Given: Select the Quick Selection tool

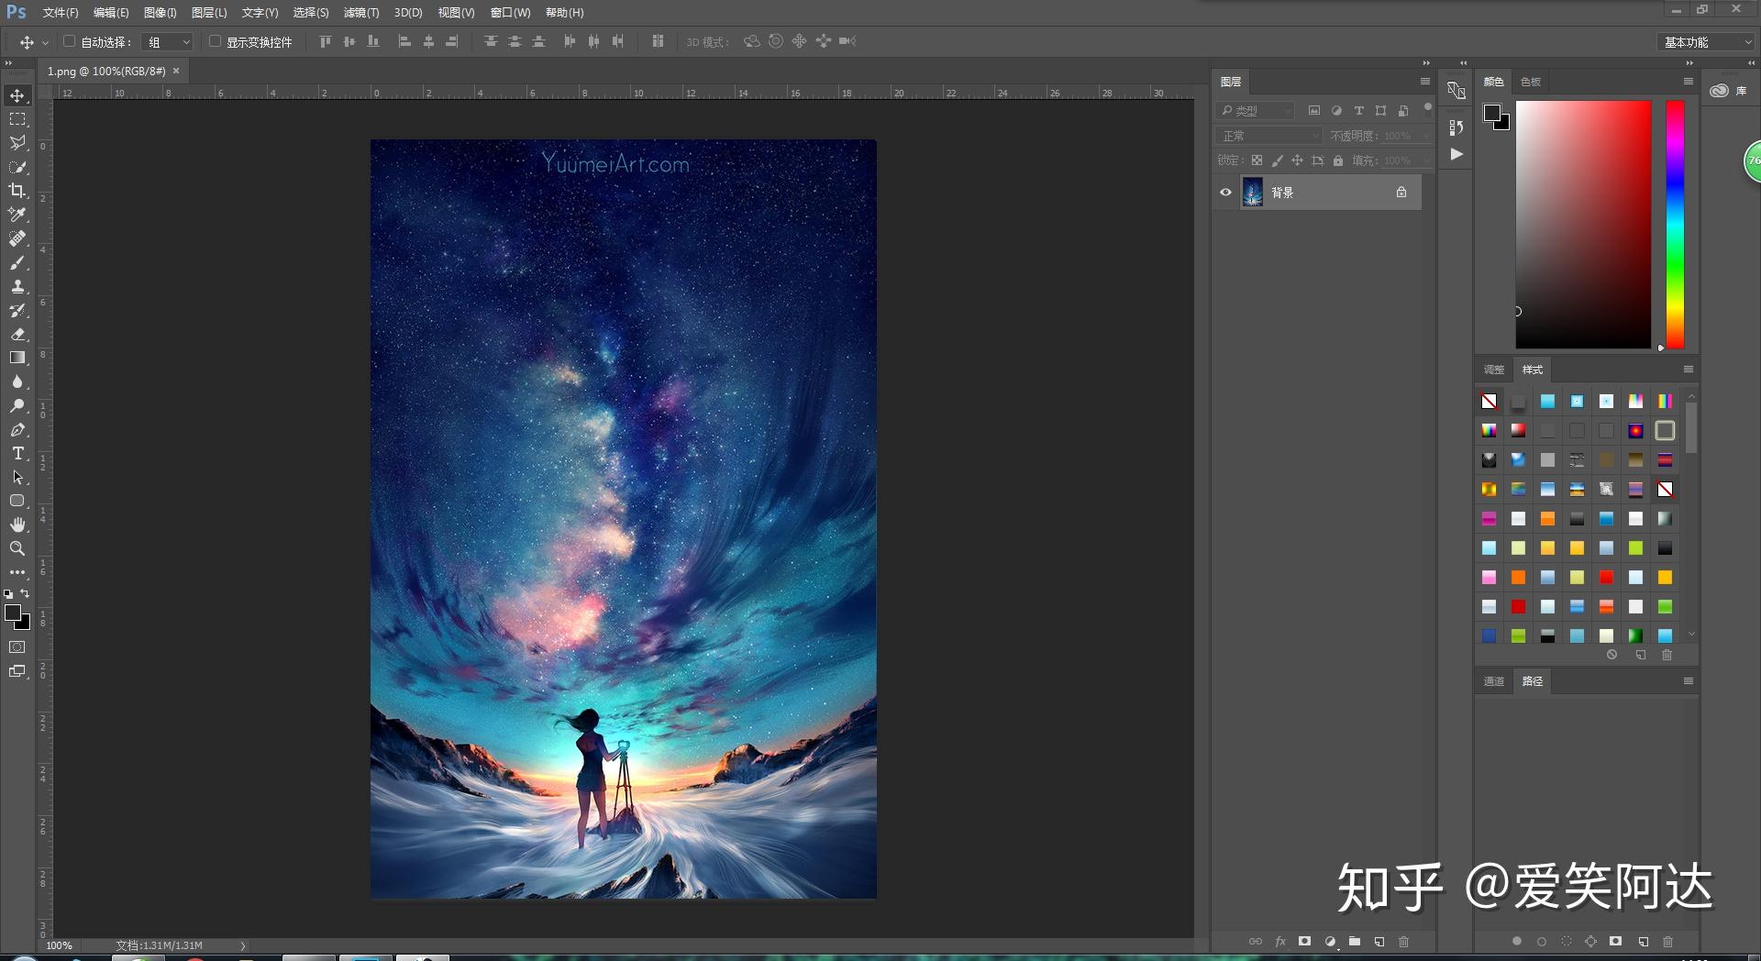Looking at the screenshot, I should (17, 167).
